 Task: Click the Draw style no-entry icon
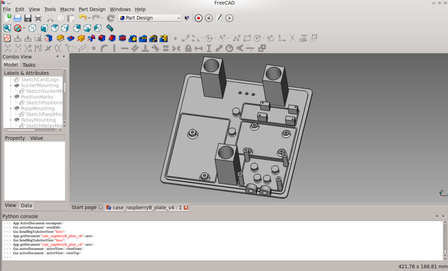17,28
